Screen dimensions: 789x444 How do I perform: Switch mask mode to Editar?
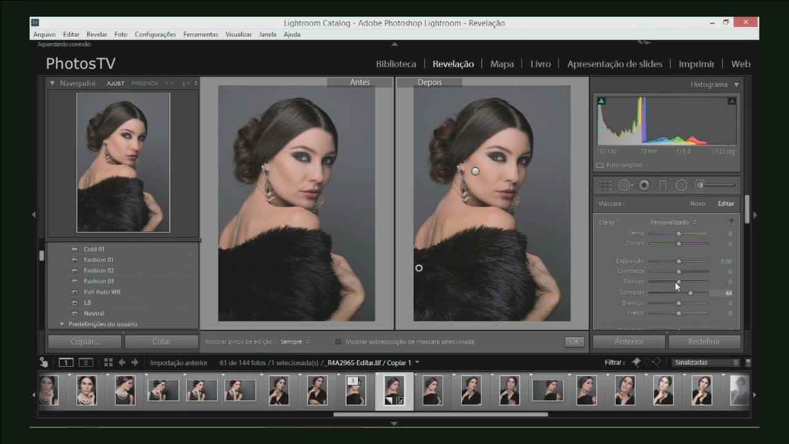pos(726,203)
